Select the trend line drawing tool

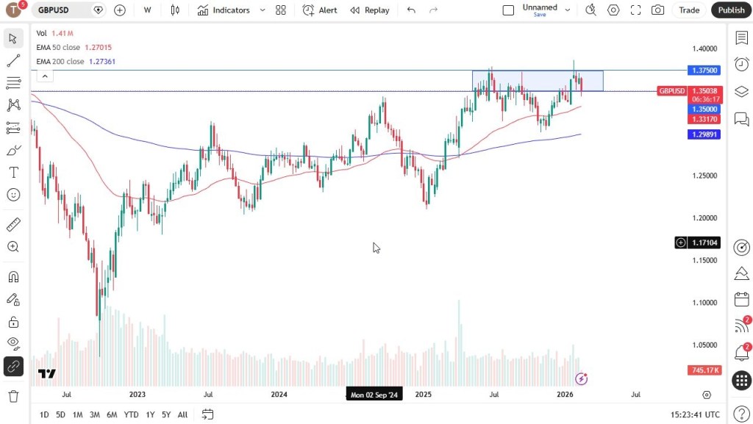pyautogui.click(x=13, y=61)
